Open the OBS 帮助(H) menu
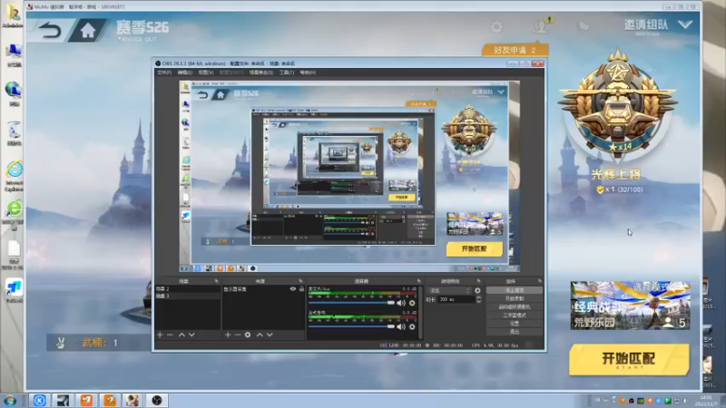Image resolution: width=726 pixels, height=408 pixels. [308, 73]
